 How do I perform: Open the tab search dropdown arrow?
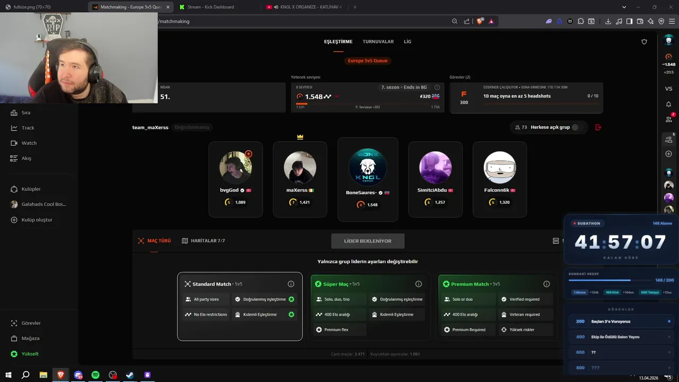tap(624, 7)
